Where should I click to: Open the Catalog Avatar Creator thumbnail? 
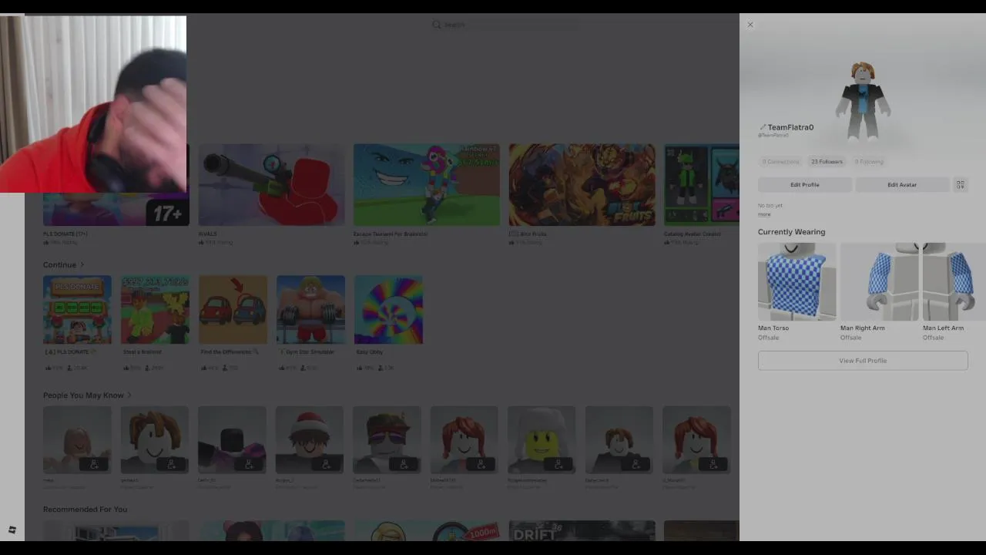coord(701,185)
